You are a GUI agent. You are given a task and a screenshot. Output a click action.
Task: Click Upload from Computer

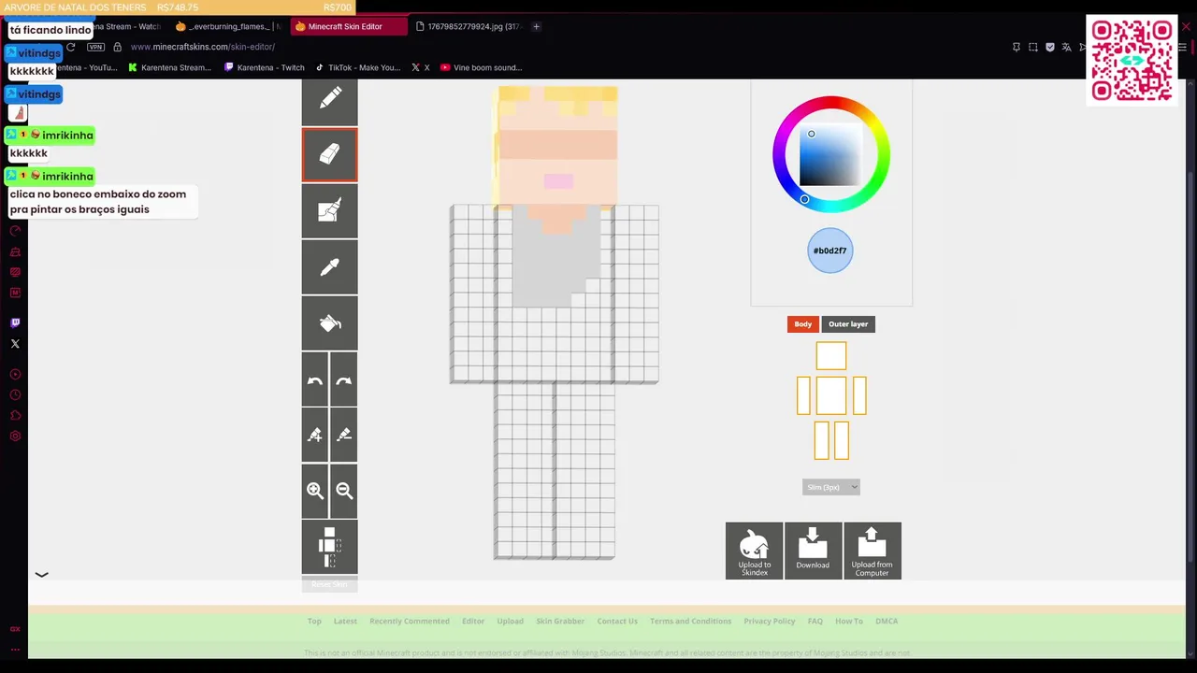click(872, 551)
